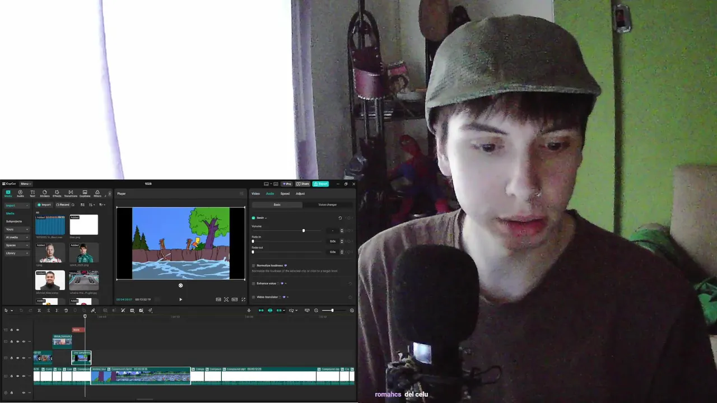Click the search icon in media panel

(x=73, y=205)
